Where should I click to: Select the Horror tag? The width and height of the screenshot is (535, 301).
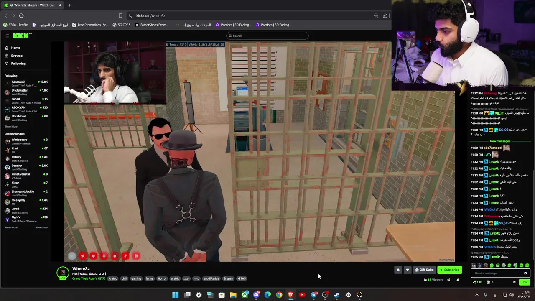162,278
